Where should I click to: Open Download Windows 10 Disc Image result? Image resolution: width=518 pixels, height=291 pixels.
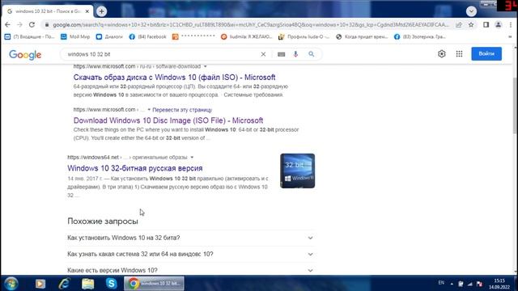pyautogui.click(x=168, y=120)
